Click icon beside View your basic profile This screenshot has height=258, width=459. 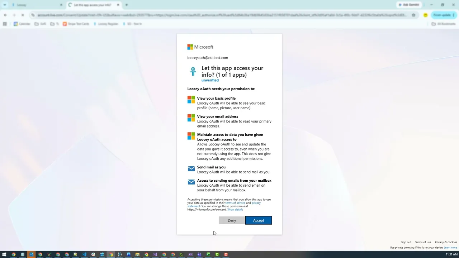point(191,99)
